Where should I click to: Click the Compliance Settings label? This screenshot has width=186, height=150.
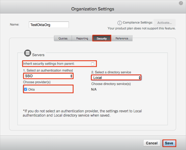(x=137, y=23)
